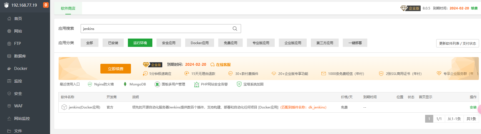Filter by 企业版应用 category
The width and height of the screenshot is (481, 134).
pyautogui.click(x=293, y=43)
